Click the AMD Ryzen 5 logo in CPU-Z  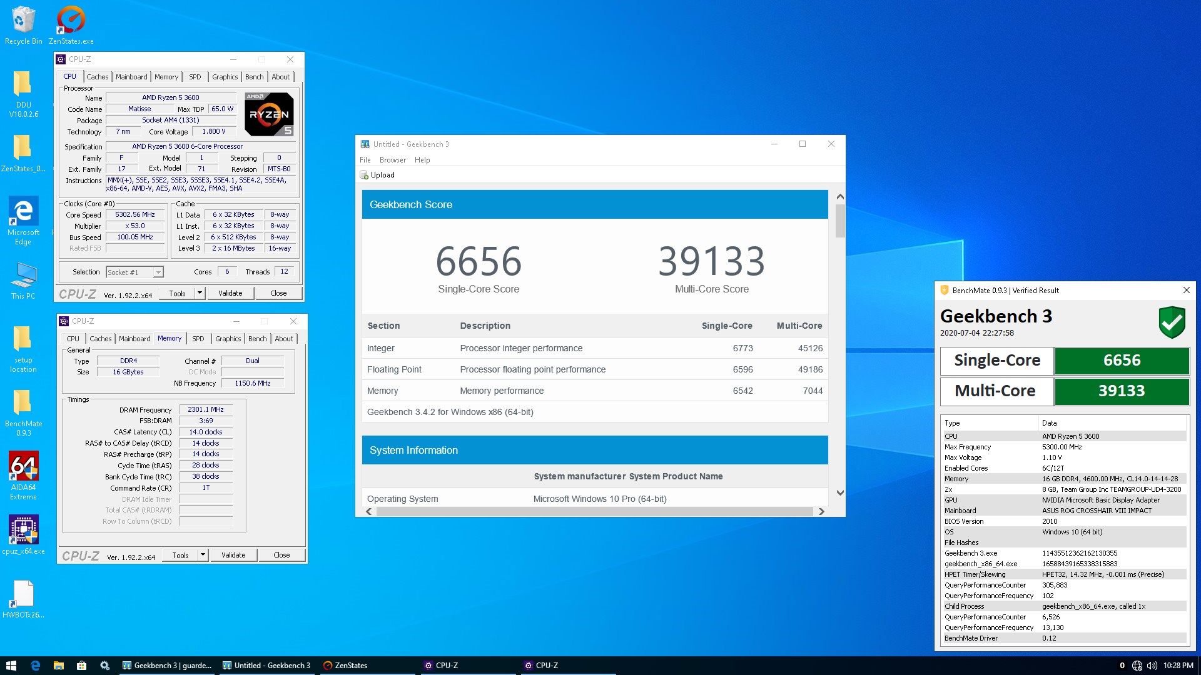coord(269,114)
